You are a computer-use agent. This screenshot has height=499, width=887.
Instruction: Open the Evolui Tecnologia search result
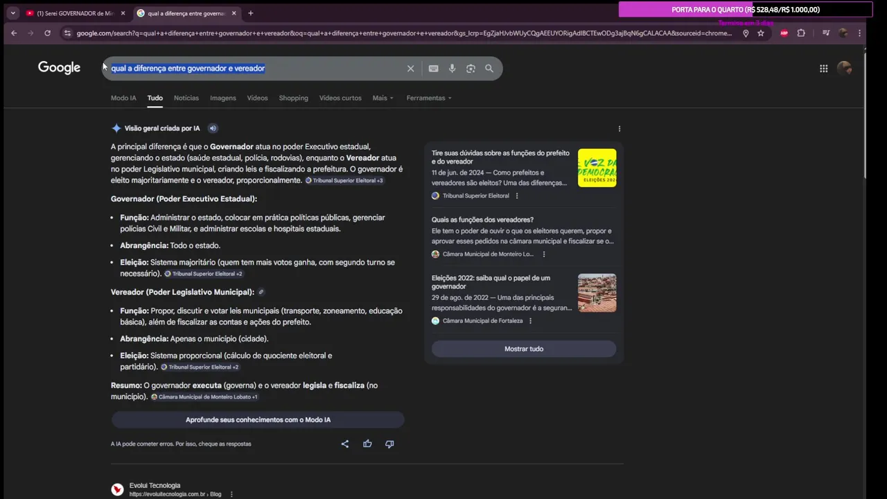(x=155, y=485)
